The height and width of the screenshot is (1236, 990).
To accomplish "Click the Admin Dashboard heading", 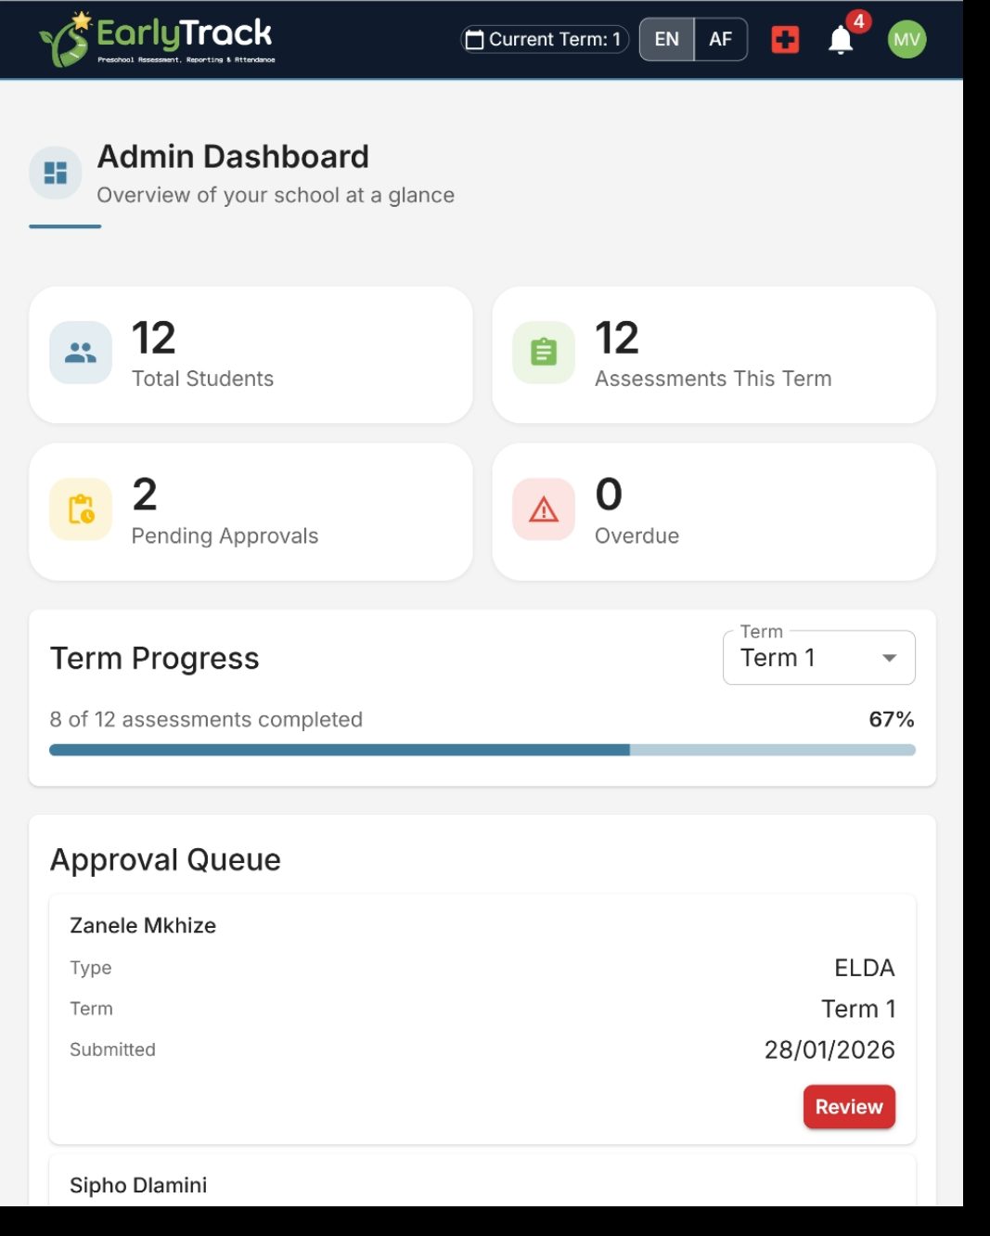I will [232, 156].
